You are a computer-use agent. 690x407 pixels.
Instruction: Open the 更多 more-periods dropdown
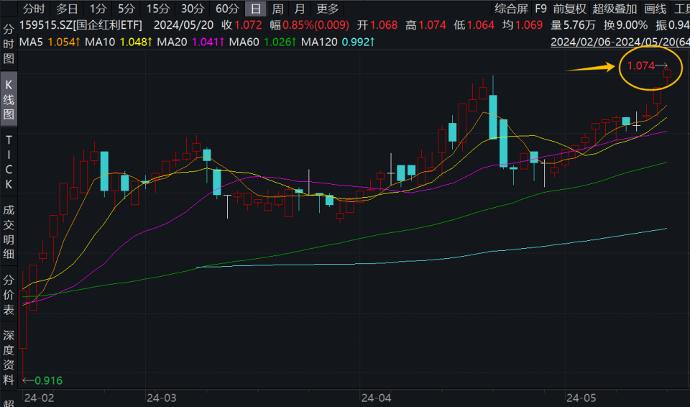click(x=328, y=9)
